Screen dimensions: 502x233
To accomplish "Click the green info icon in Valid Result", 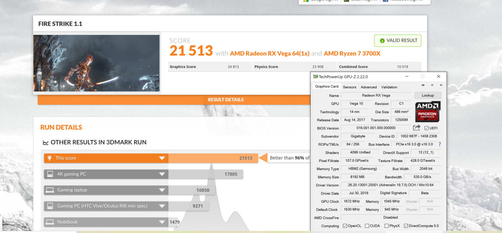I will (382, 41).
